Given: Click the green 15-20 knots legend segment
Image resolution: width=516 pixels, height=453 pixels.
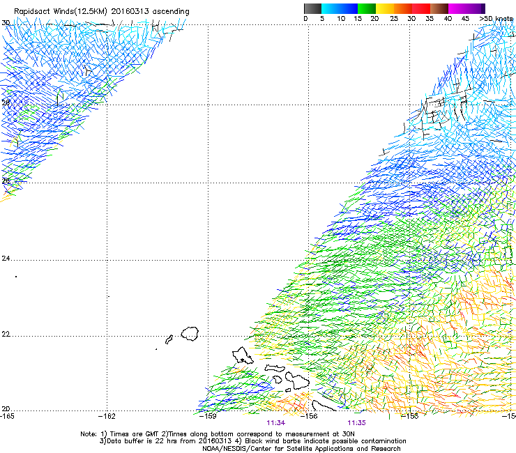Looking at the screenshot, I should click(x=367, y=8).
